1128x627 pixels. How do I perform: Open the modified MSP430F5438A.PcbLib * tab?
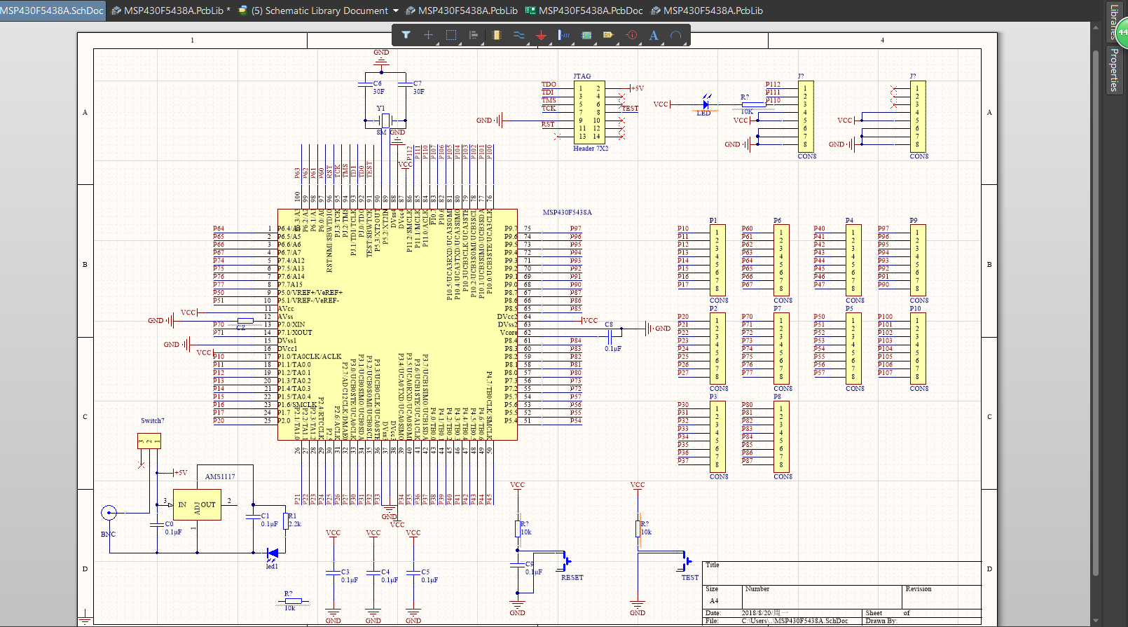[171, 11]
